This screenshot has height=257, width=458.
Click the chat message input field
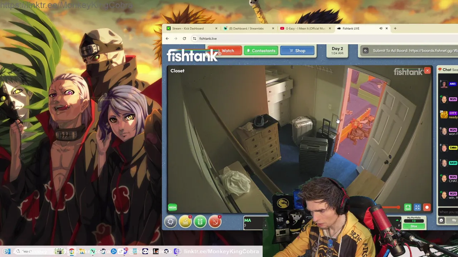click(x=448, y=212)
